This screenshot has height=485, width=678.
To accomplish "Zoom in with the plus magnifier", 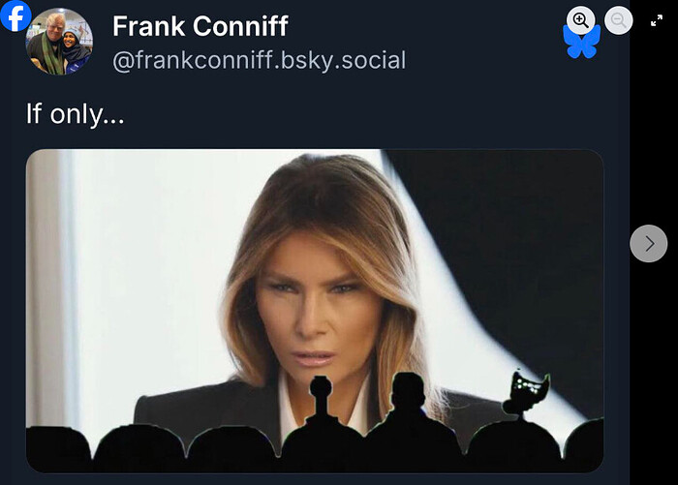I will click(580, 20).
